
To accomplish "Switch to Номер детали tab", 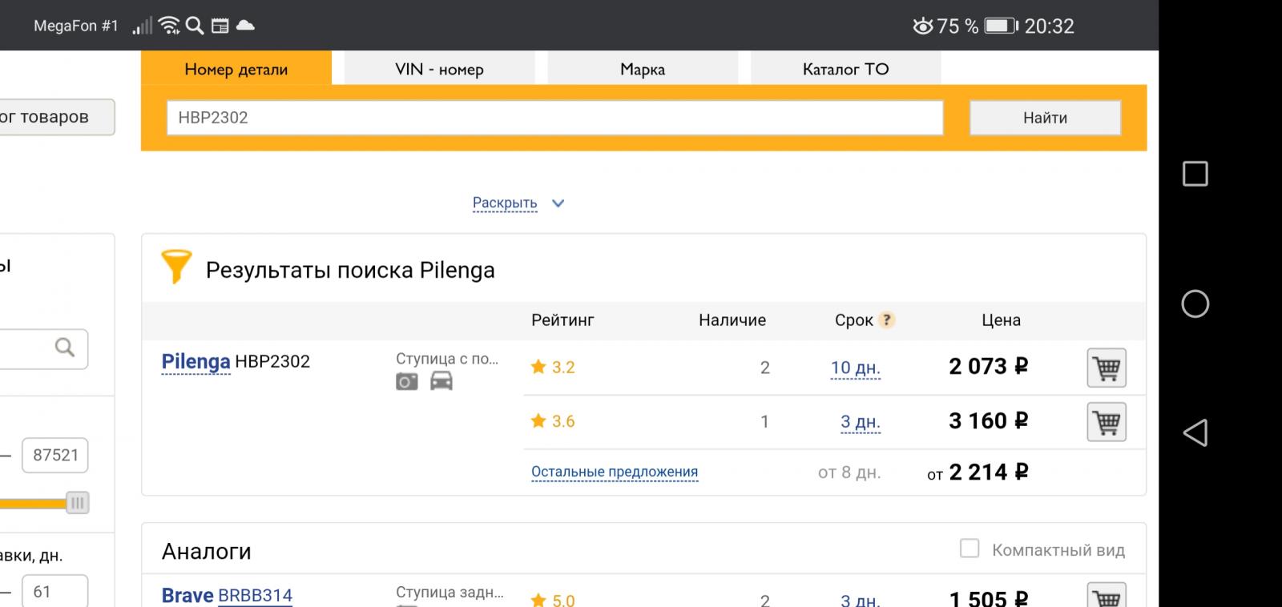I will [x=236, y=69].
